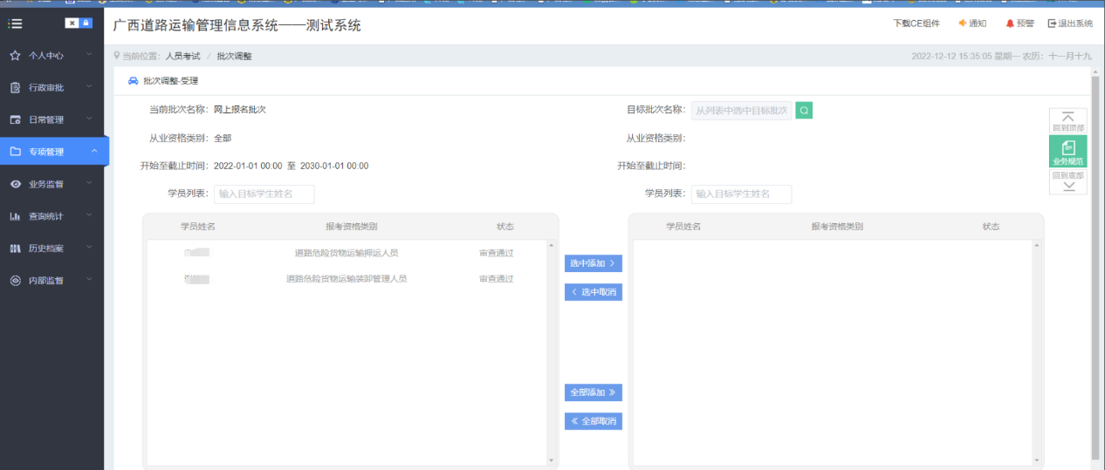Image resolution: width=1105 pixels, height=470 pixels.
Task: Collapse sidebar using the hamburger menu icon
Action: [15, 24]
